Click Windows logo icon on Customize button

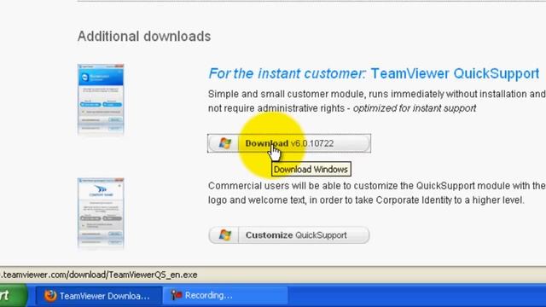224,235
